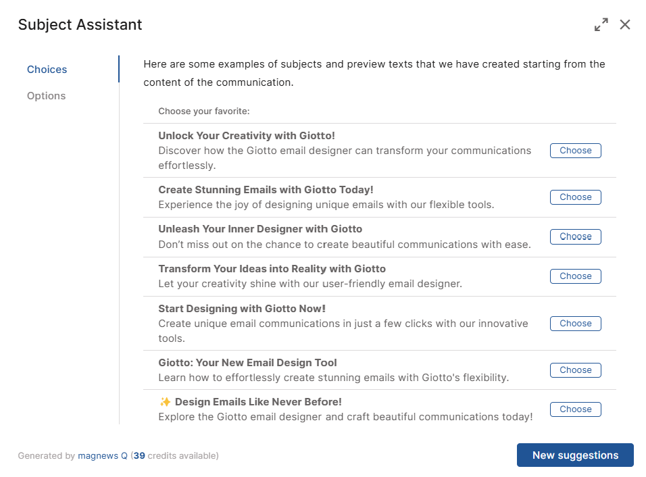Click preview text 'Explore the Giotto email designer'
The width and height of the screenshot is (646, 477).
(x=346, y=417)
